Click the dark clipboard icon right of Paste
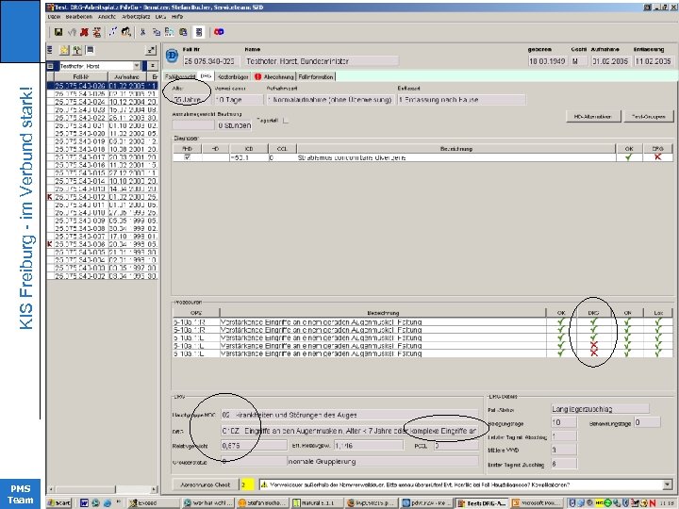 (x=183, y=32)
